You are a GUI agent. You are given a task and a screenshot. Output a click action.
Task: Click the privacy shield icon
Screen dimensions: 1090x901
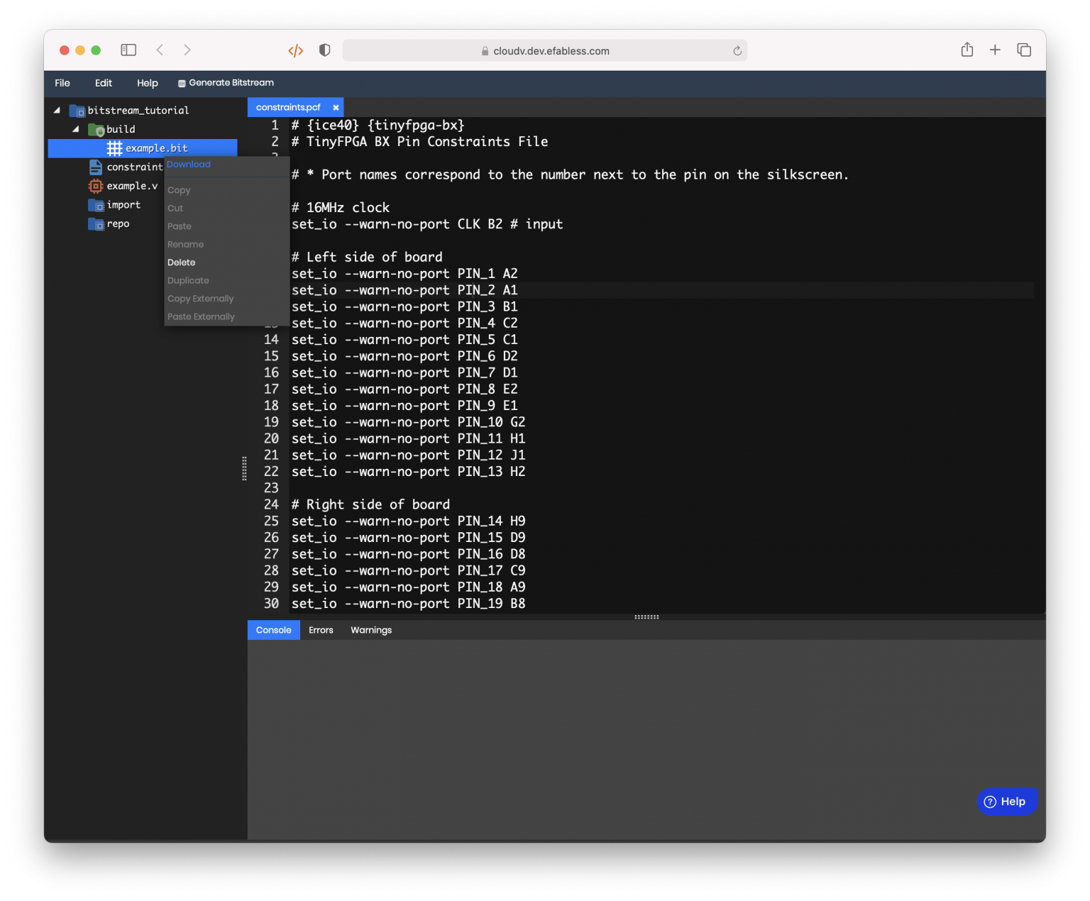[x=325, y=50]
